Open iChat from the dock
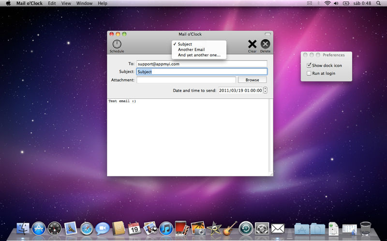Viewport: 387px width, 241px height. click(x=103, y=228)
